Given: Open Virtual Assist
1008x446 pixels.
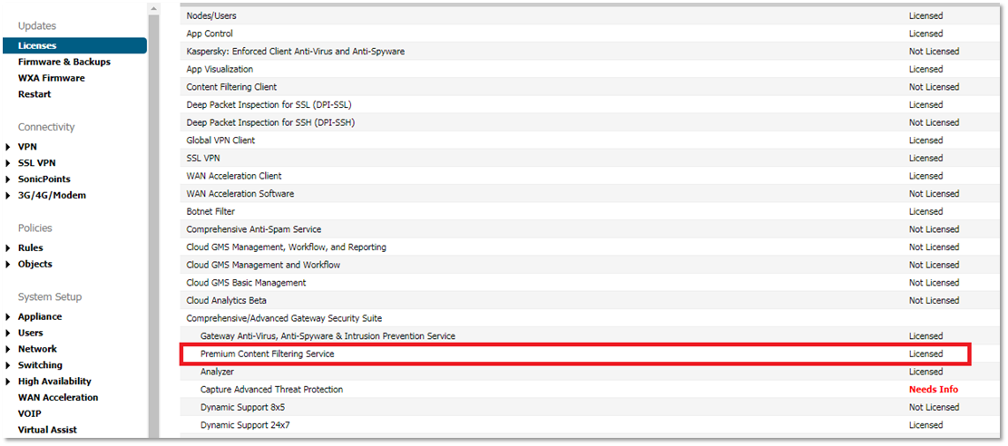Looking at the screenshot, I should [x=47, y=430].
